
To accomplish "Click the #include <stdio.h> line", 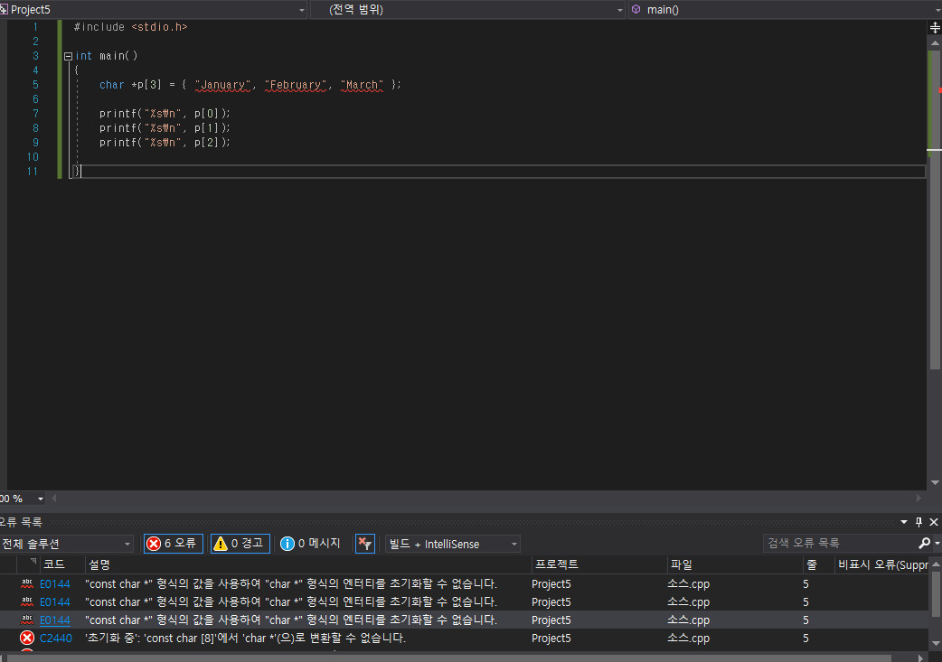I will 130,27.
